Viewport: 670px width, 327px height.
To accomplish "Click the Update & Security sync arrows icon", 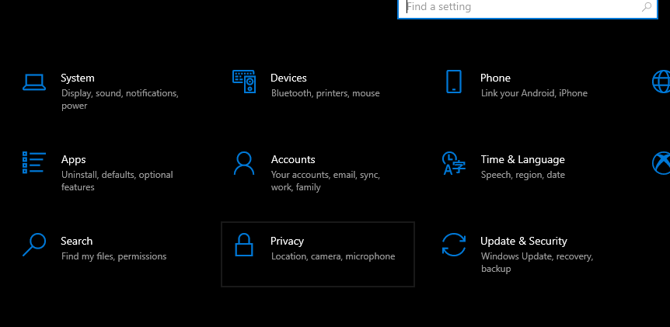I will pyautogui.click(x=454, y=245).
